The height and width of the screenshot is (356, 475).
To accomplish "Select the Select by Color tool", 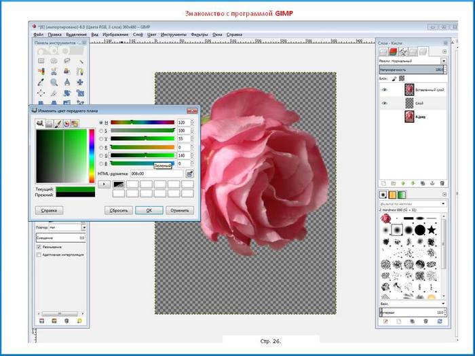I will click(41, 71).
